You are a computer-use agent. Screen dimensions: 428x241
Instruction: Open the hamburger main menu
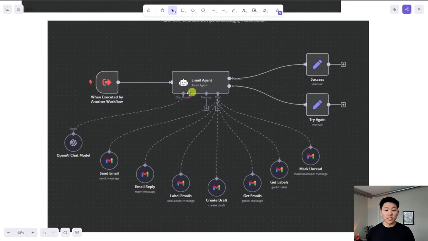(18, 9)
